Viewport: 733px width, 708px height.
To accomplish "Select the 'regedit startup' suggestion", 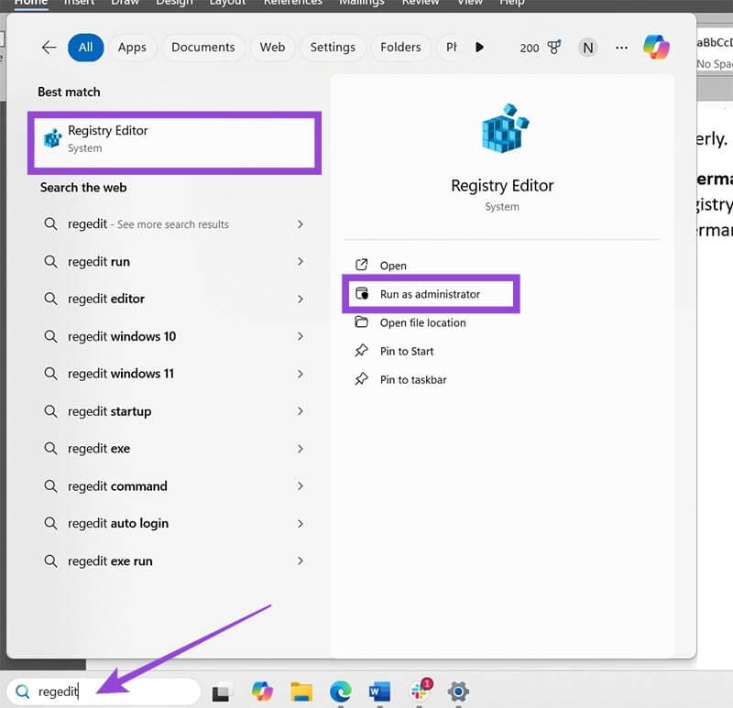I will pyautogui.click(x=174, y=411).
